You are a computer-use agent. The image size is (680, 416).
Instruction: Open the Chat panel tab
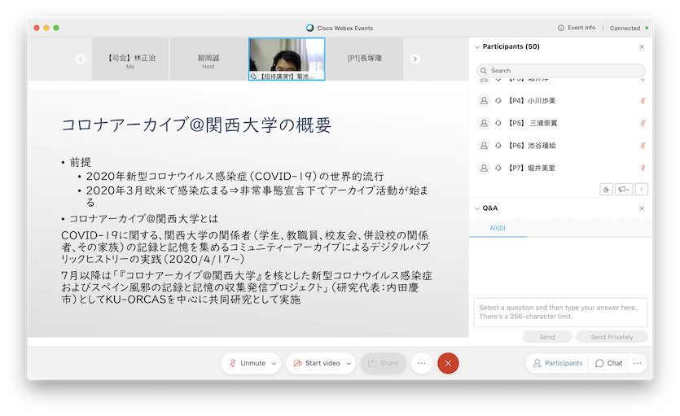pyautogui.click(x=608, y=363)
